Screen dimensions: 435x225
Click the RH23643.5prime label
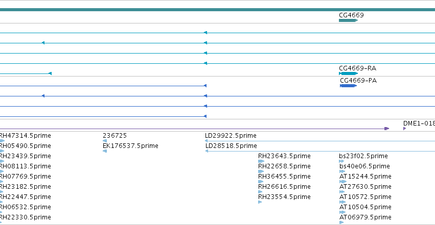[284, 156]
